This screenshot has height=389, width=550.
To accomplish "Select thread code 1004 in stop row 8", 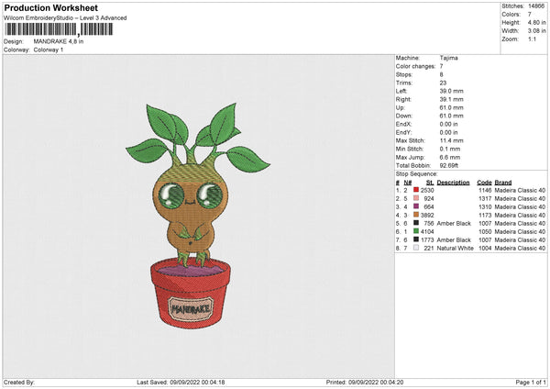I will pyautogui.click(x=485, y=248).
